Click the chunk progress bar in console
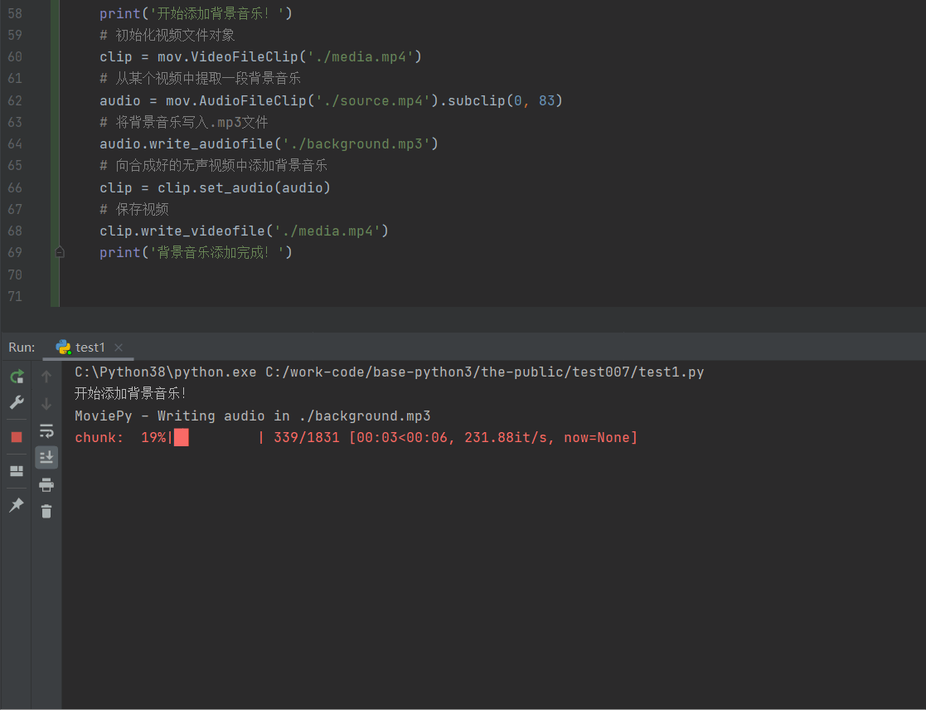Image resolution: width=926 pixels, height=710 pixels. pyautogui.click(x=216, y=438)
